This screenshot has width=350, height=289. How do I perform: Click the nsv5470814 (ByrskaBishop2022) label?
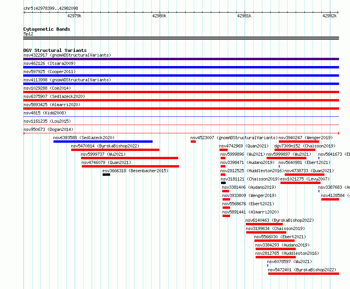click(x=105, y=146)
